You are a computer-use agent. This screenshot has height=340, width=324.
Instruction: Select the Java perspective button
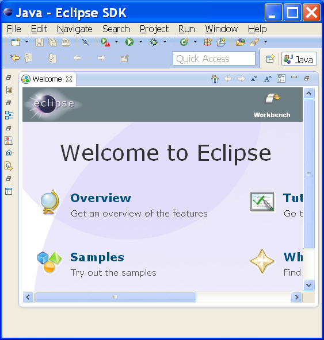tap(299, 59)
